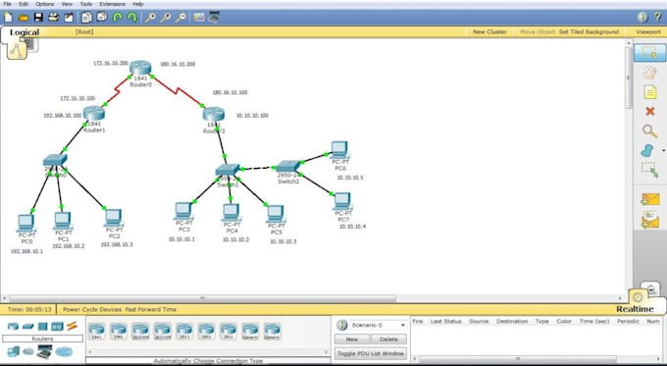Screen dimensions: 667x366
Task: Copy selection using the Copy toolbar icon
Action: click(x=86, y=18)
